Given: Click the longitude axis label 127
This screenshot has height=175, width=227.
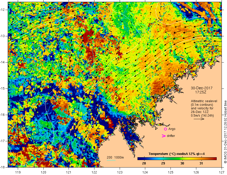Looking at the screenshot, I should (222, 172).
